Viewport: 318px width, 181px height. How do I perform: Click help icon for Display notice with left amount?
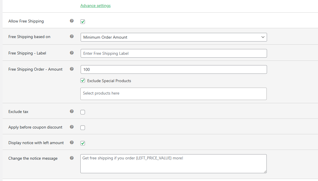72,142
